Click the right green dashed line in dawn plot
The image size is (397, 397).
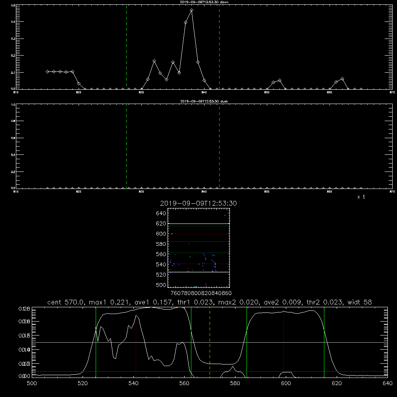tap(219, 47)
